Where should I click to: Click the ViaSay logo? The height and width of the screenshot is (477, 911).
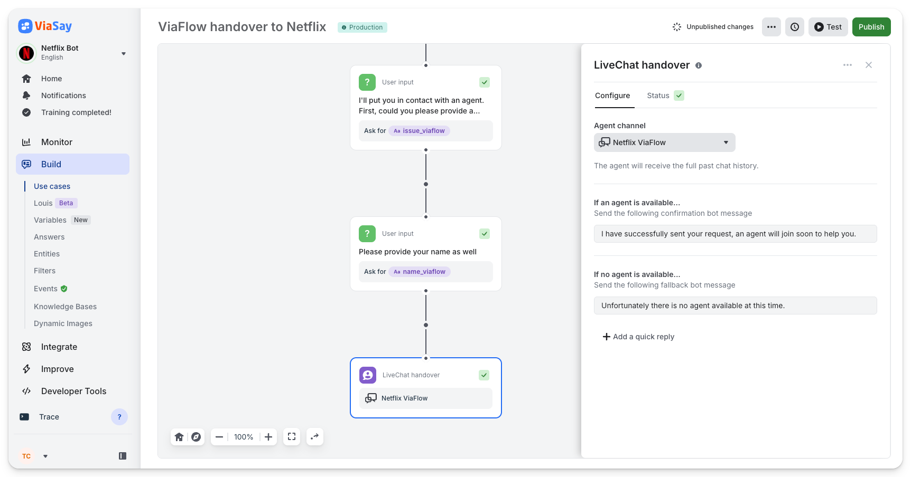click(45, 26)
